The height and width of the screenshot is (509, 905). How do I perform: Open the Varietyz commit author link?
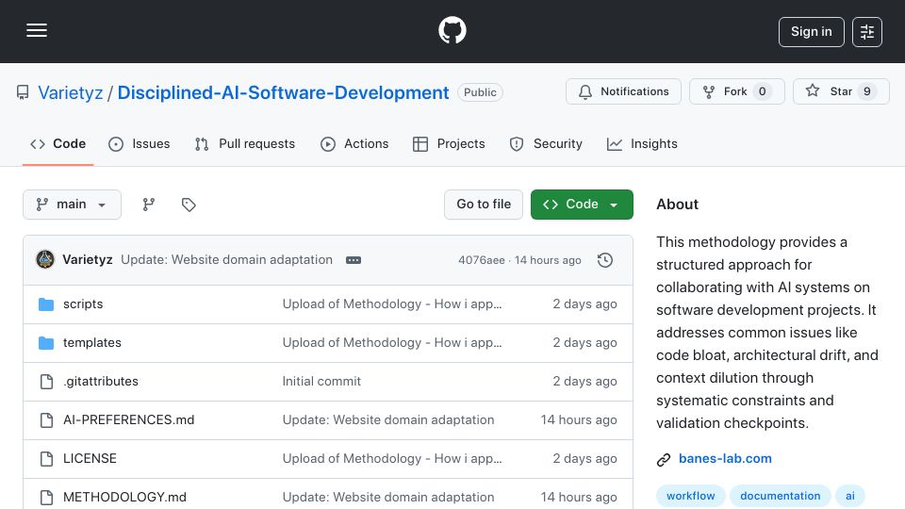click(87, 260)
